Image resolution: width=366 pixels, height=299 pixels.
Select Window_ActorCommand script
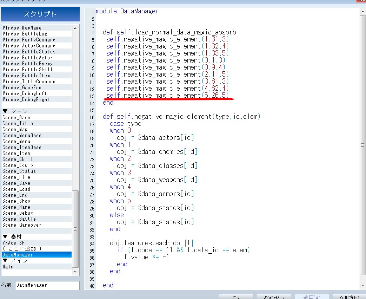click(x=36, y=46)
